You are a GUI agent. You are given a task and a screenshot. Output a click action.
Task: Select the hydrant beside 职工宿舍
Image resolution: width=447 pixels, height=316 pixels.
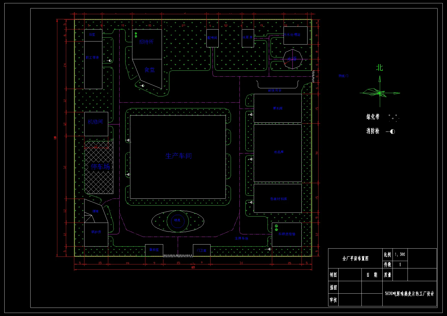coord(109,61)
